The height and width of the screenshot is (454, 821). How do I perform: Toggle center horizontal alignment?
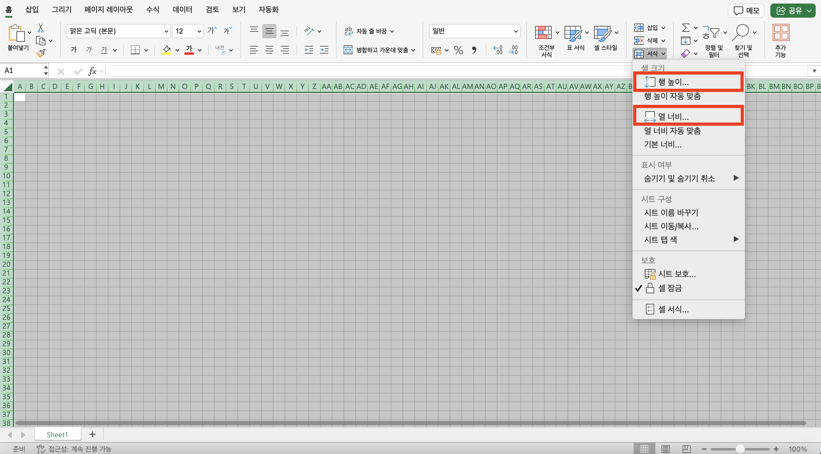click(269, 50)
